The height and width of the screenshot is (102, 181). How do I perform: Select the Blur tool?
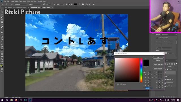tap(2, 42)
